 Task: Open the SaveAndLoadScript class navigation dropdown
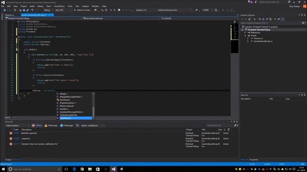[121, 18]
